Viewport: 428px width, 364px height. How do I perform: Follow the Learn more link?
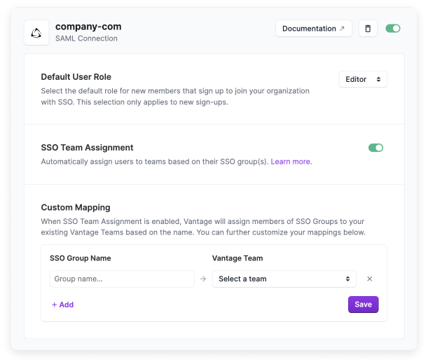tap(291, 162)
